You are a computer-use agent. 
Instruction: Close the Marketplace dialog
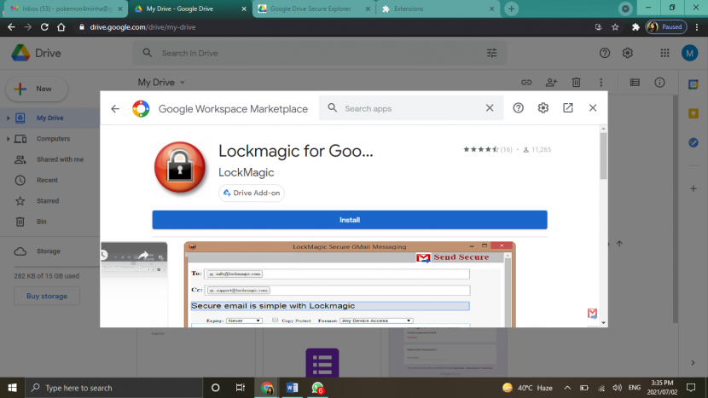(x=592, y=108)
